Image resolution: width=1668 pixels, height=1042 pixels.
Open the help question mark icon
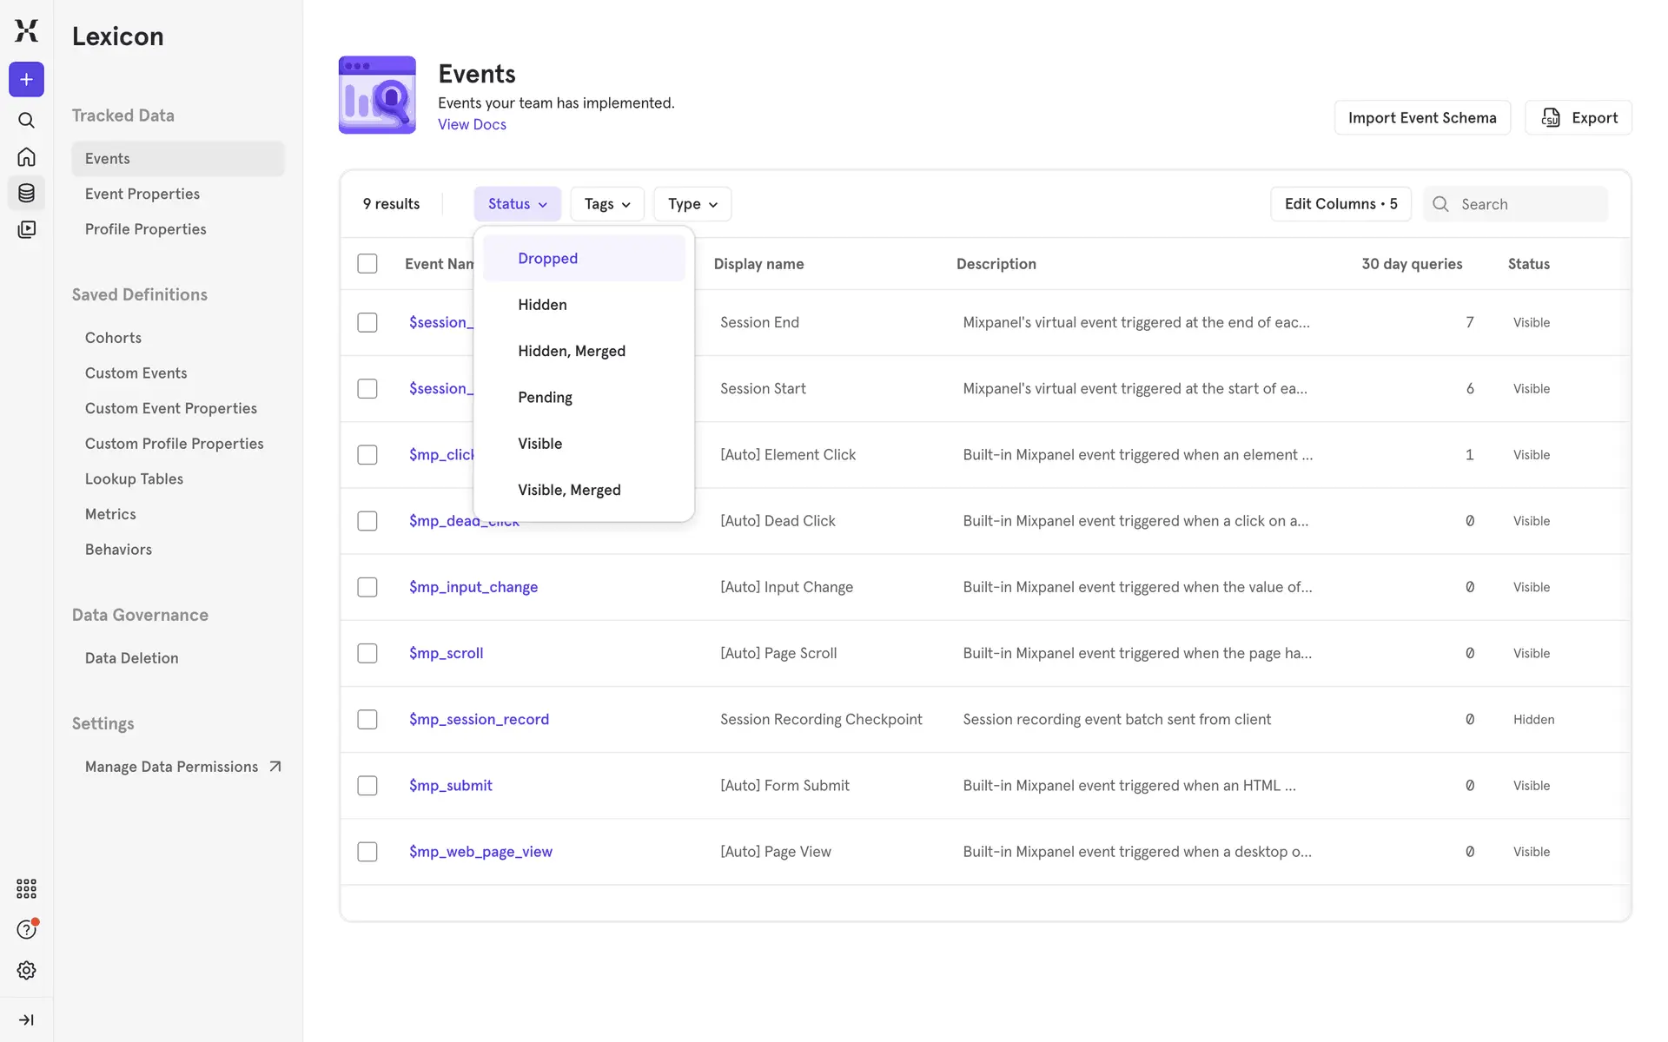26,929
